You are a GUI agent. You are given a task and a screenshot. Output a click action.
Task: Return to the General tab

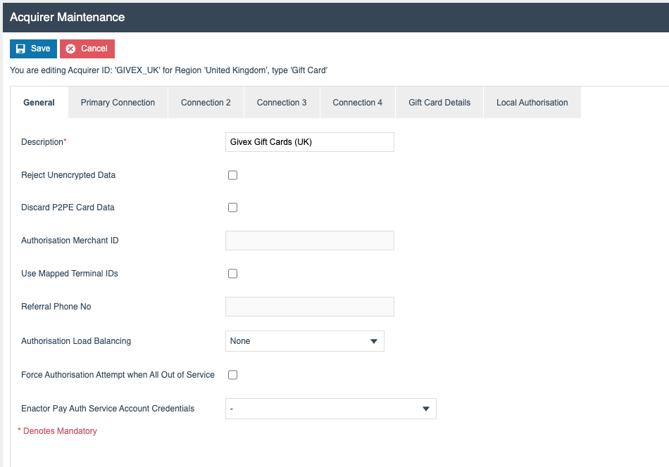[x=39, y=102]
